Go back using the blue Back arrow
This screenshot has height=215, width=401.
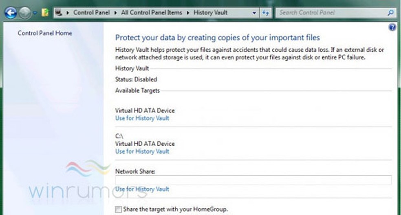(x=11, y=13)
